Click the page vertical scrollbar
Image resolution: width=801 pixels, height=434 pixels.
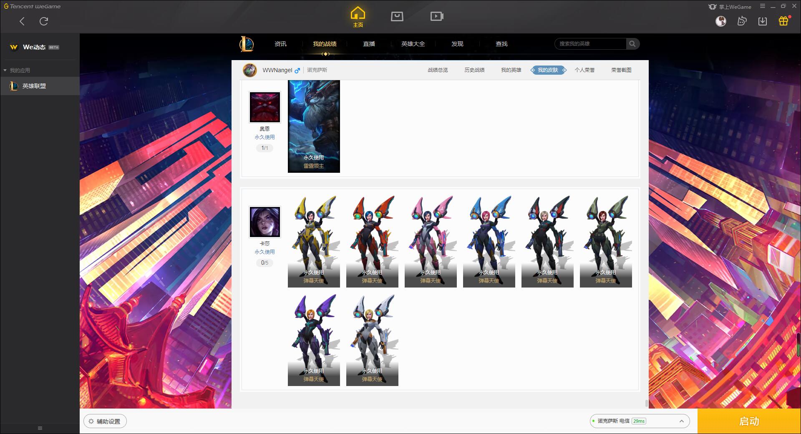pos(646,403)
